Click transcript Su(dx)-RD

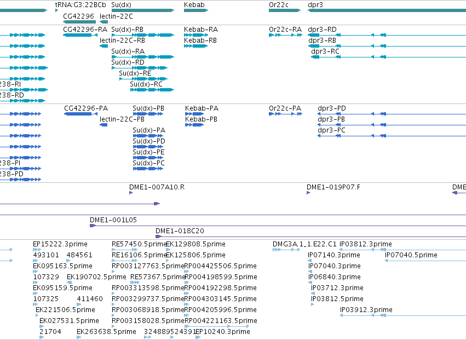click(x=128, y=62)
